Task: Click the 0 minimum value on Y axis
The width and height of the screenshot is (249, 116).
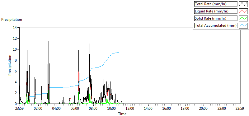Action: click(x=16, y=104)
